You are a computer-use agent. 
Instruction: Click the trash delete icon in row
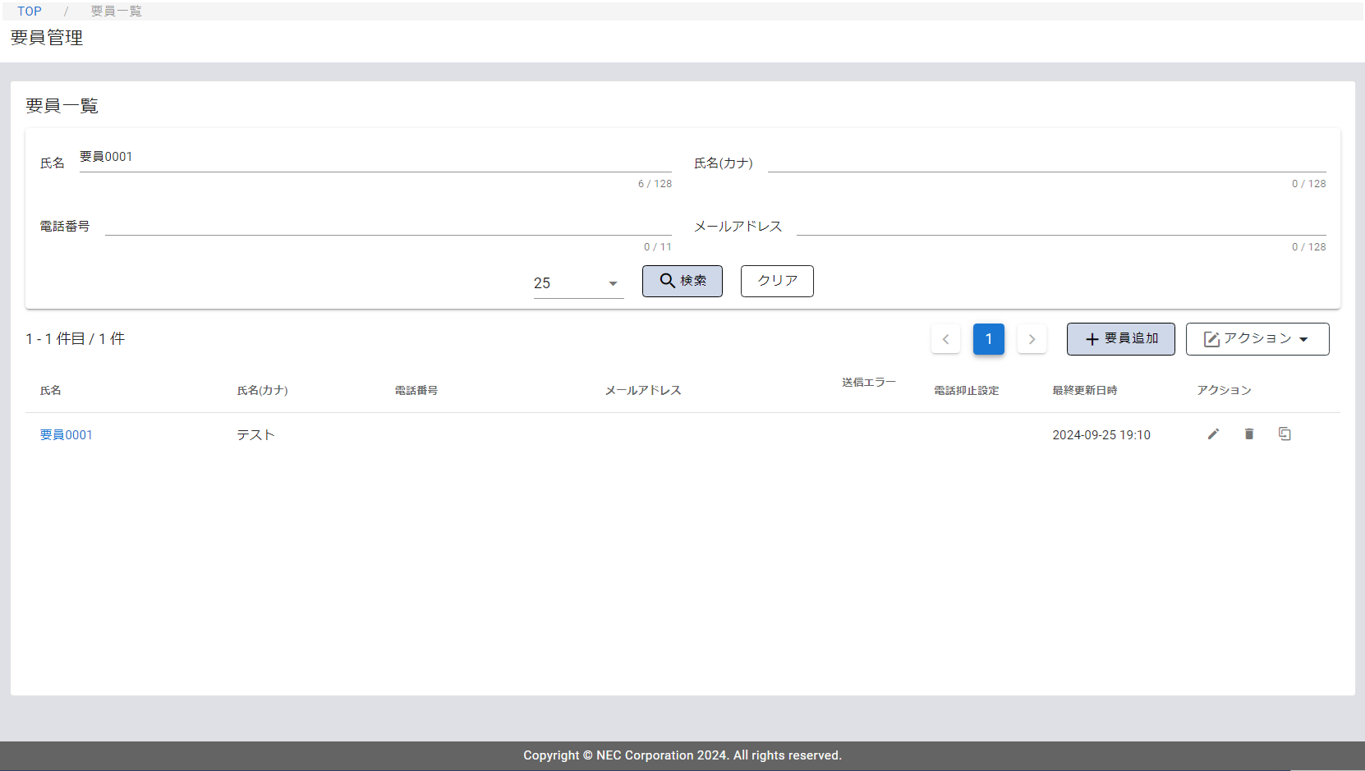1249,434
